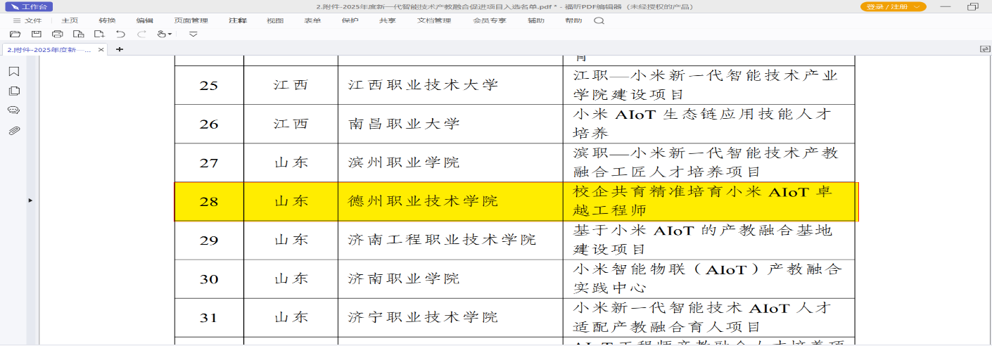Click the create-from-clipboard page icon
This screenshot has height=346, width=992.
(79, 34)
